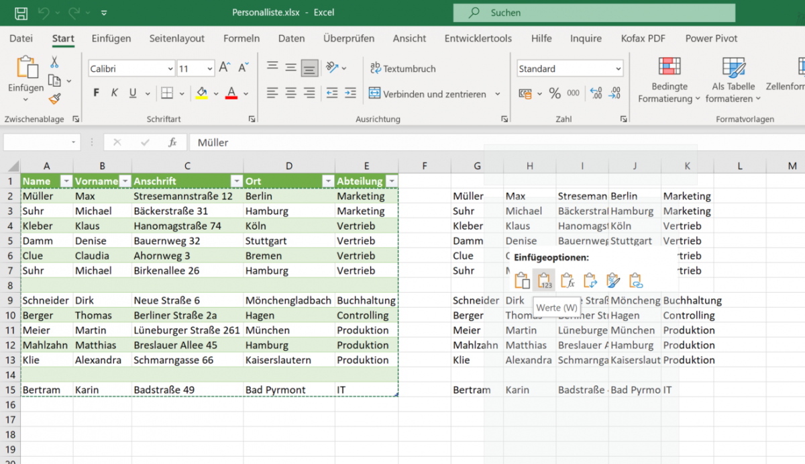Open the Entwicklertools ribbon tab
The width and height of the screenshot is (805, 464).
click(478, 38)
